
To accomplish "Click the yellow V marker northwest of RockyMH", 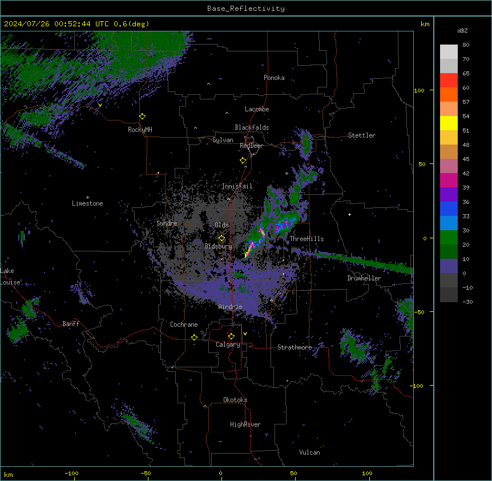I will tap(100, 105).
